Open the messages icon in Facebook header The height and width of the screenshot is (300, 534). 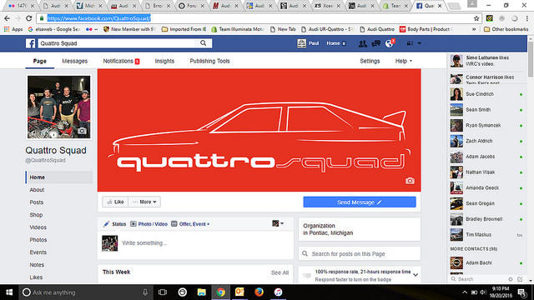(x=376, y=43)
